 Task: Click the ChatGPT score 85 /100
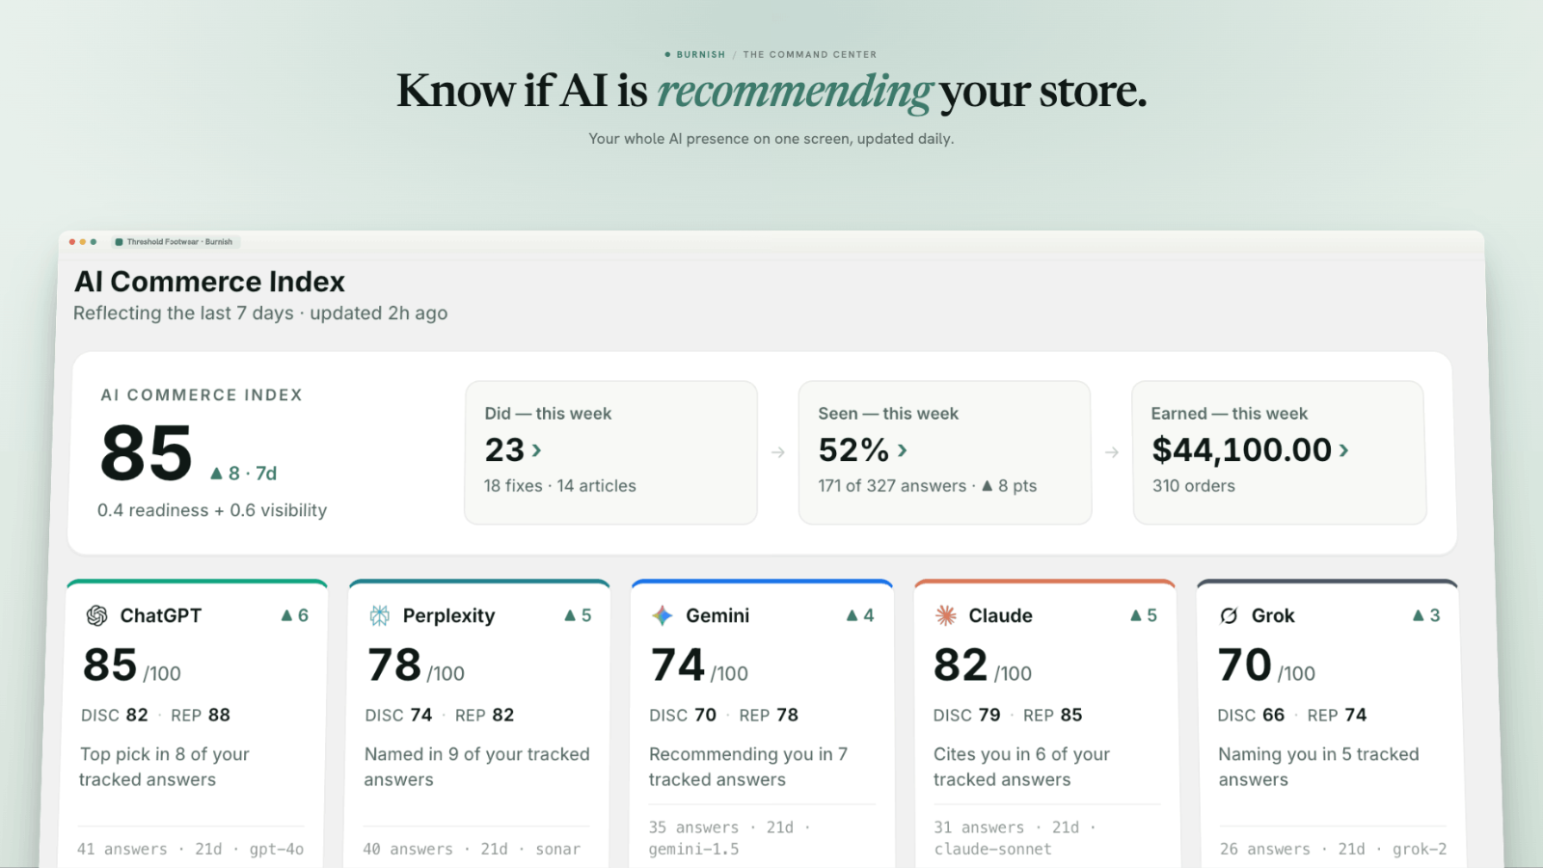pyautogui.click(x=132, y=665)
